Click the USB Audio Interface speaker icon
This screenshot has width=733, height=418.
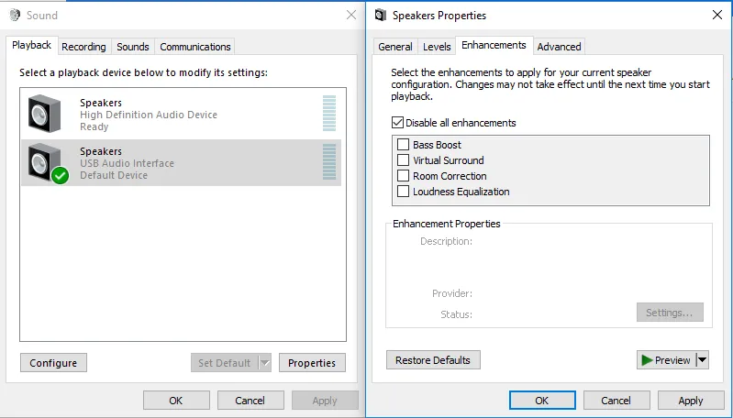[x=46, y=162]
